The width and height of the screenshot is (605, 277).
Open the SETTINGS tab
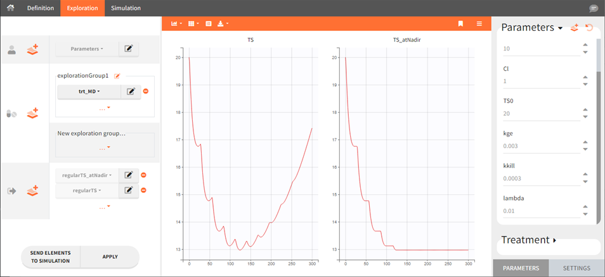576,268
